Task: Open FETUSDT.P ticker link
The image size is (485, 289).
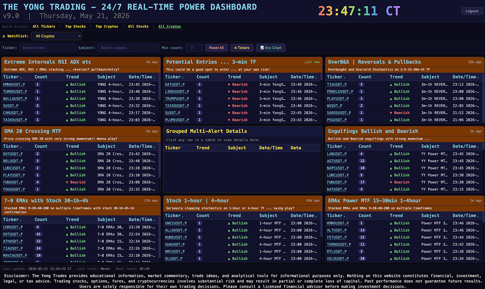Action: (337, 237)
